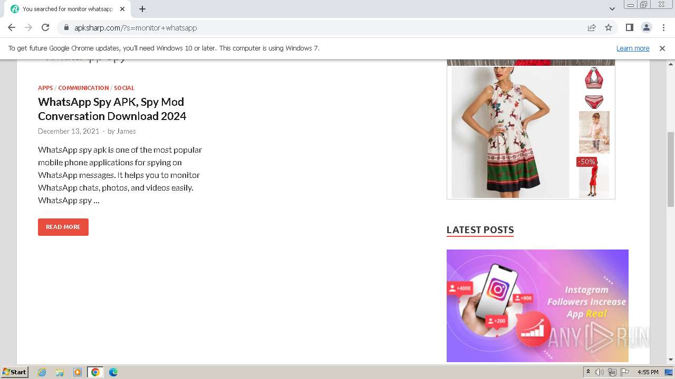Open the Instagram Followers Increase App post image

[x=537, y=306]
